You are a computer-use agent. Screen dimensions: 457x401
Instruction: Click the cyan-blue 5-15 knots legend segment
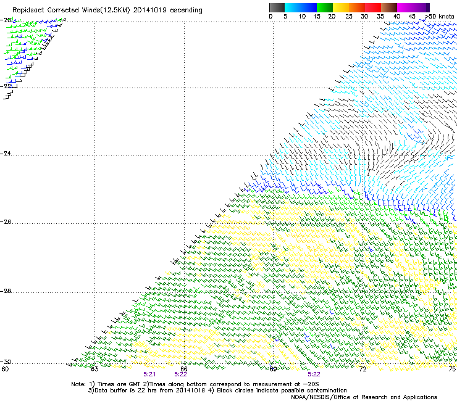tap(301, 7)
